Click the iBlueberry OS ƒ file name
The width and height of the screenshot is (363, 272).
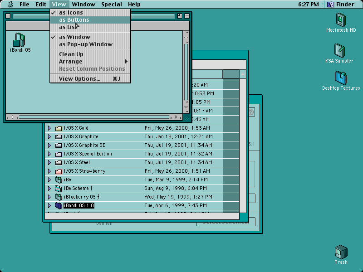82,197
